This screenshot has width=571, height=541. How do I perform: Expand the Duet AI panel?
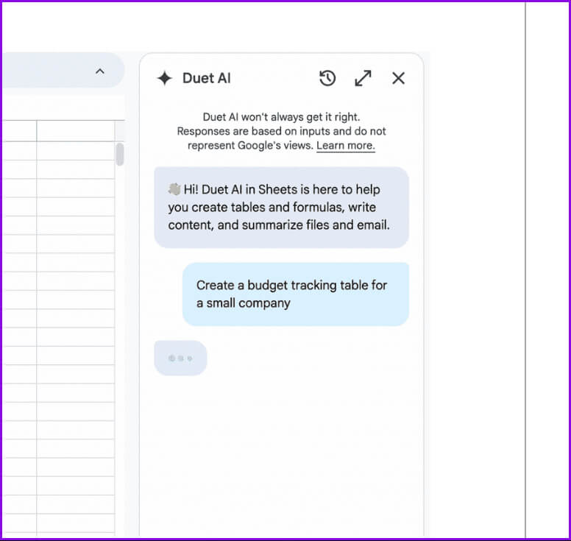point(363,78)
